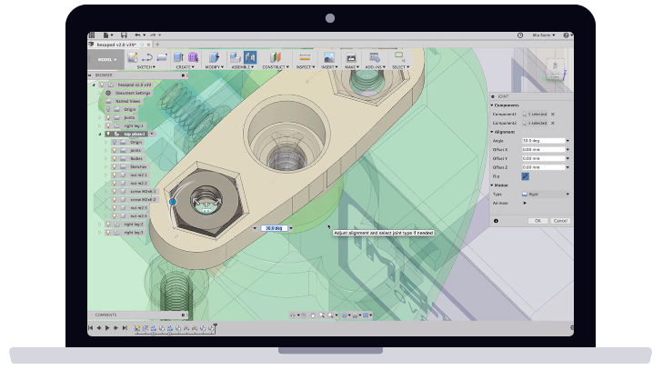The height and width of the screenshot is (370, 663).
Task: Open the File menu icon
Action: pos(106,35)
